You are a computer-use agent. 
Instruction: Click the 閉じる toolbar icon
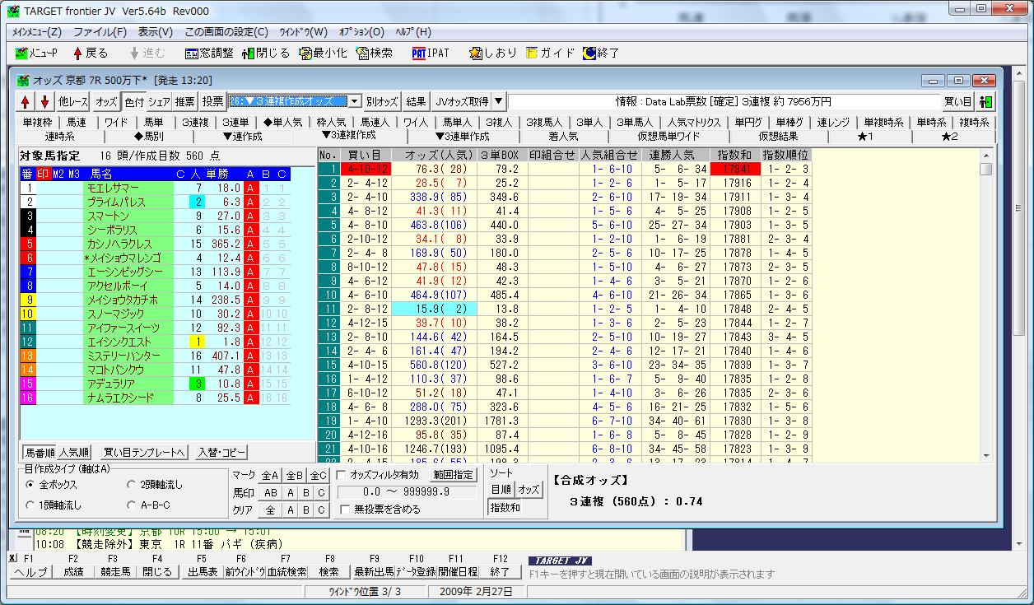click(x=267, y=53)
